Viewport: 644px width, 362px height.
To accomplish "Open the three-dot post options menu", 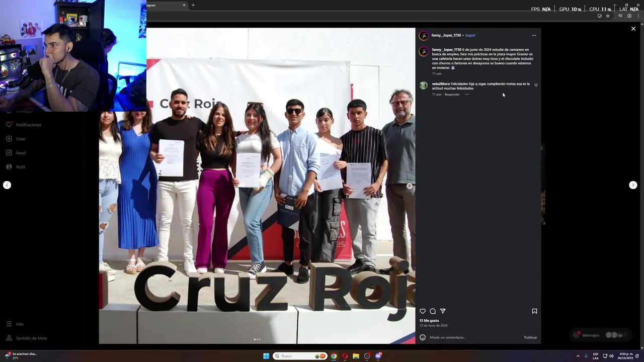I will pos(534,35).
